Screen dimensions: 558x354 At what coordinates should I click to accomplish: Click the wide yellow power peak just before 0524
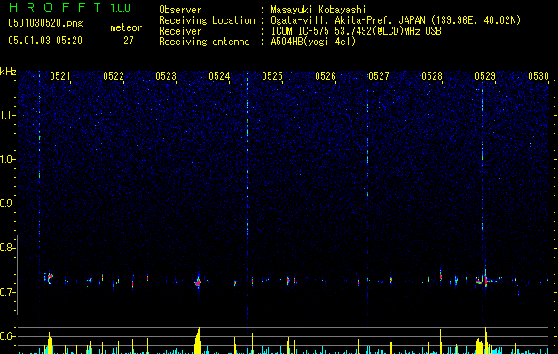[198, 341]
